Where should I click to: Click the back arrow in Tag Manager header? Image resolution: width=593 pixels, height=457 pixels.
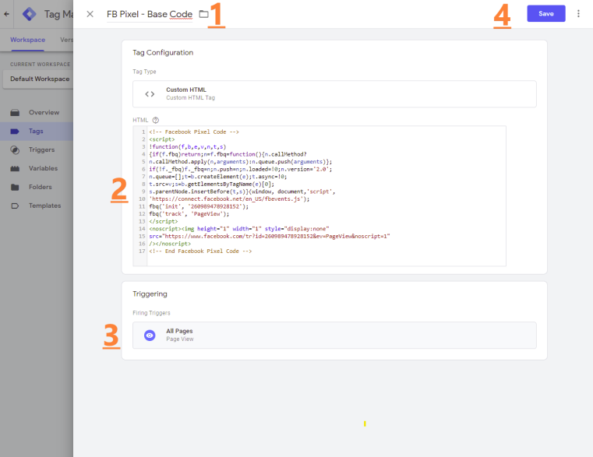[x=6, y=14]
